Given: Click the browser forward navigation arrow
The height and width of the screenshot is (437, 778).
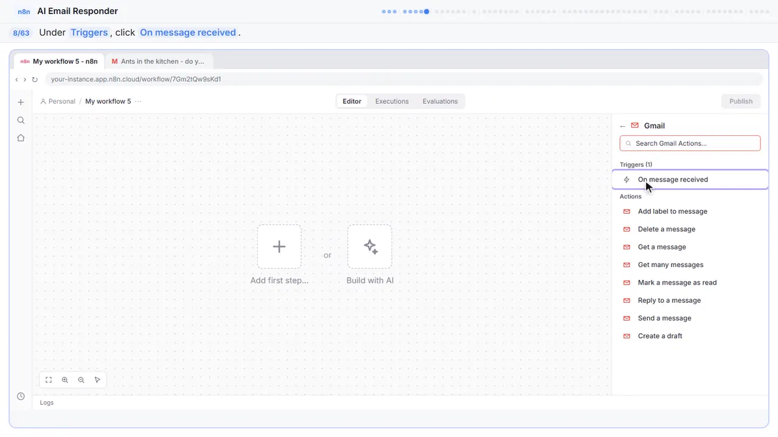Looking at the screenshot, I should pyautogui.click(x=25, y=80).
